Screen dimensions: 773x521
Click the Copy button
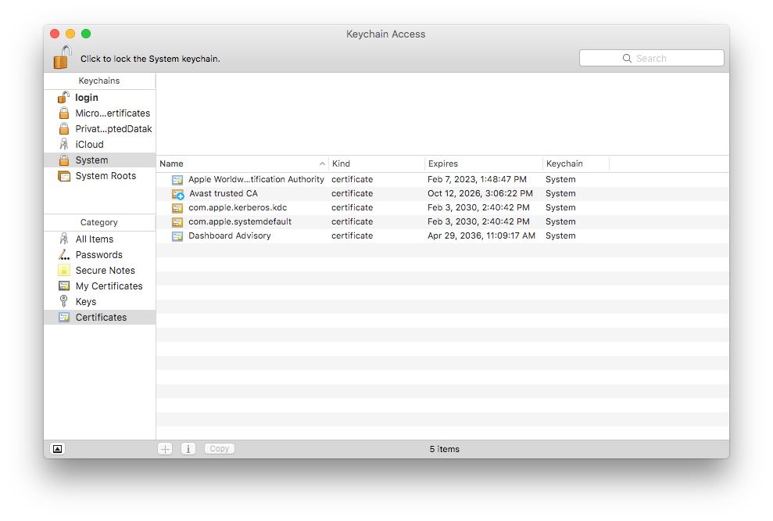(219, 448)
